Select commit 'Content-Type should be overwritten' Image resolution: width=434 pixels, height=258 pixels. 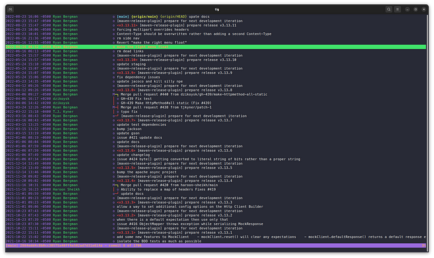[x=193, y=34]
